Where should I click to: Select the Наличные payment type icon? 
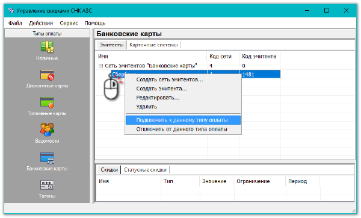click(47, 46)
